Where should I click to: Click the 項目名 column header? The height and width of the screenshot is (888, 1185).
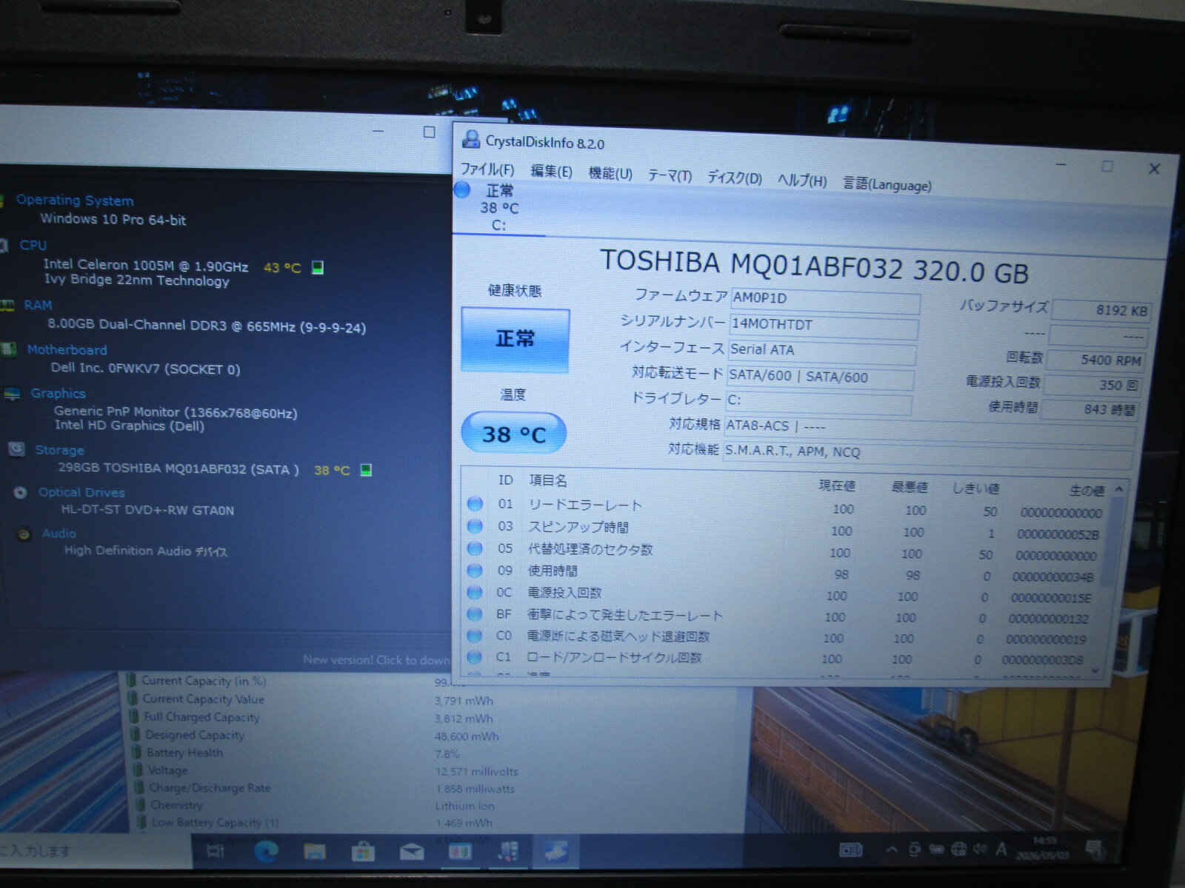point(548,480)
